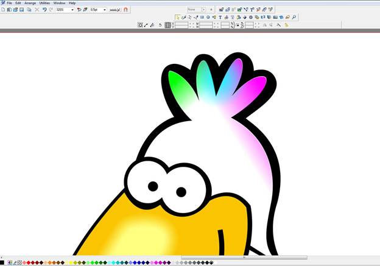Select the Selector arrow tool

tap(178, 17)
